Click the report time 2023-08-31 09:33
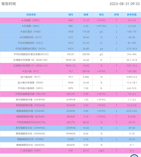141x157 pixels. click(x=125, y=4)
